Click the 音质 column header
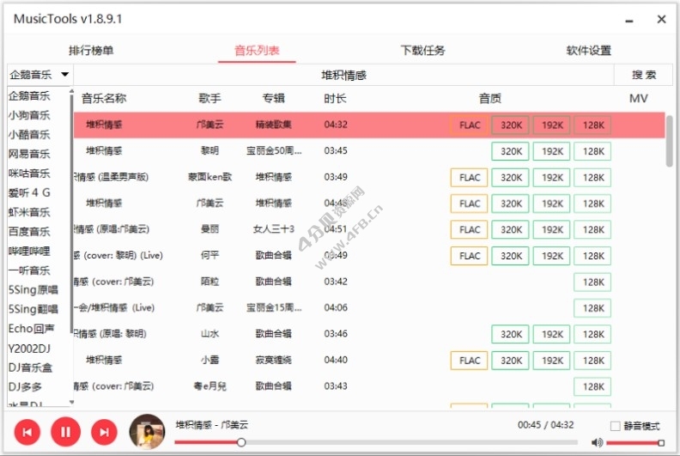Viewport: 680px width, 456px height. point(490,99)
